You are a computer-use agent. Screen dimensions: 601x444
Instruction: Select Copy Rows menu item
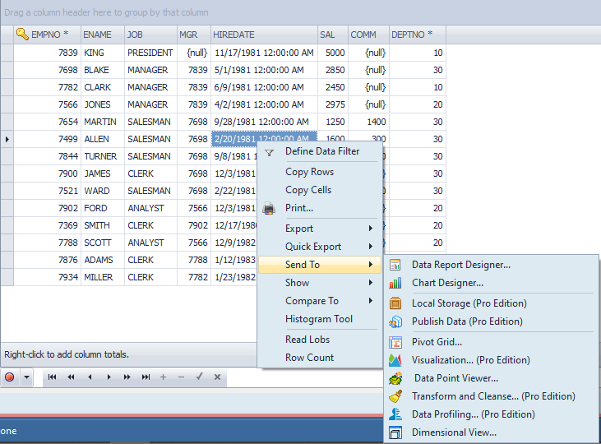(321, 172)
